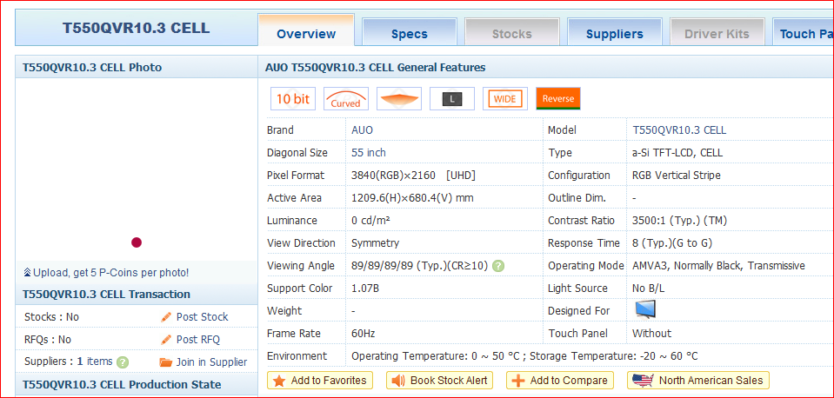834x398 pixels.
Task: Click the Suppliers 1 items text
Action: tap(69, 362)
